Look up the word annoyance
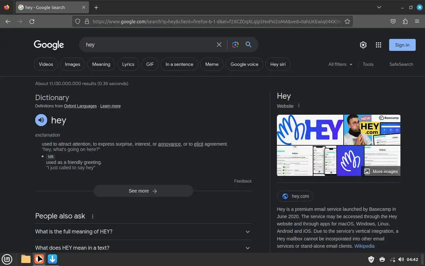This screenshot has width=425, height=266. (169, 144)
